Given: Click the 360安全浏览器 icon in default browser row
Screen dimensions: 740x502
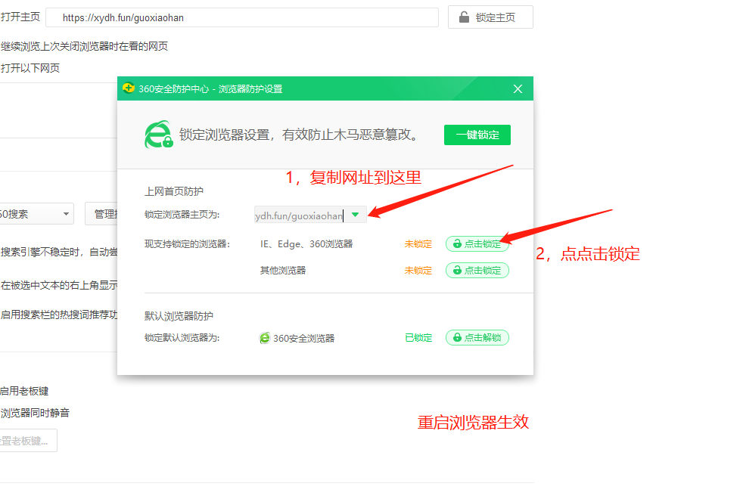Looking at the screenshot, I should point(265,338).
